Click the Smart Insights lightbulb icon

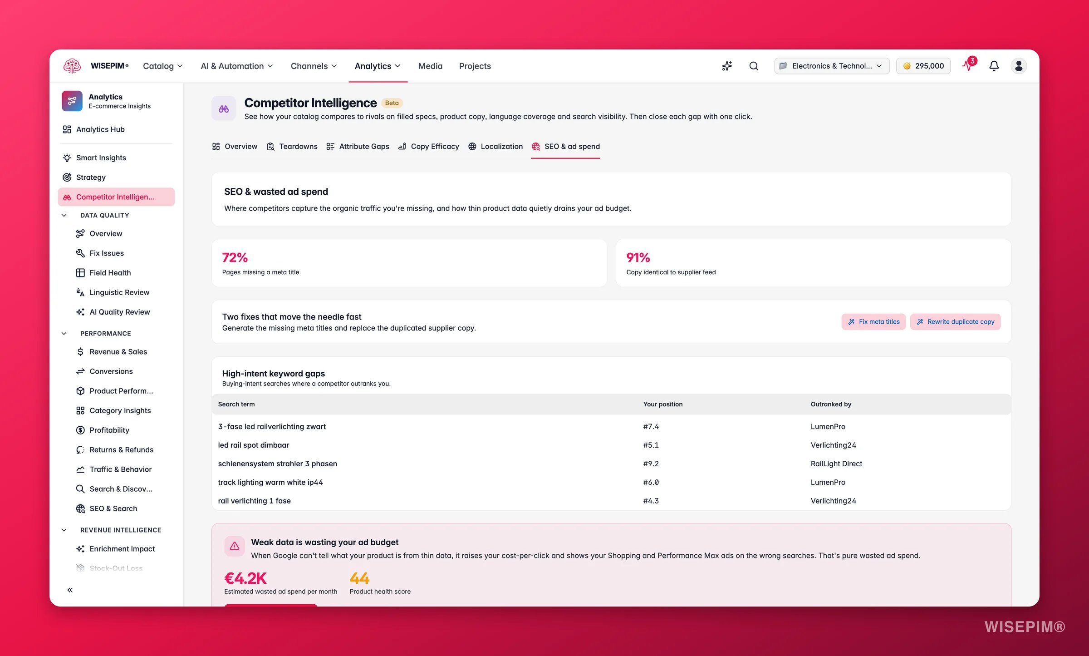[67, 158]
